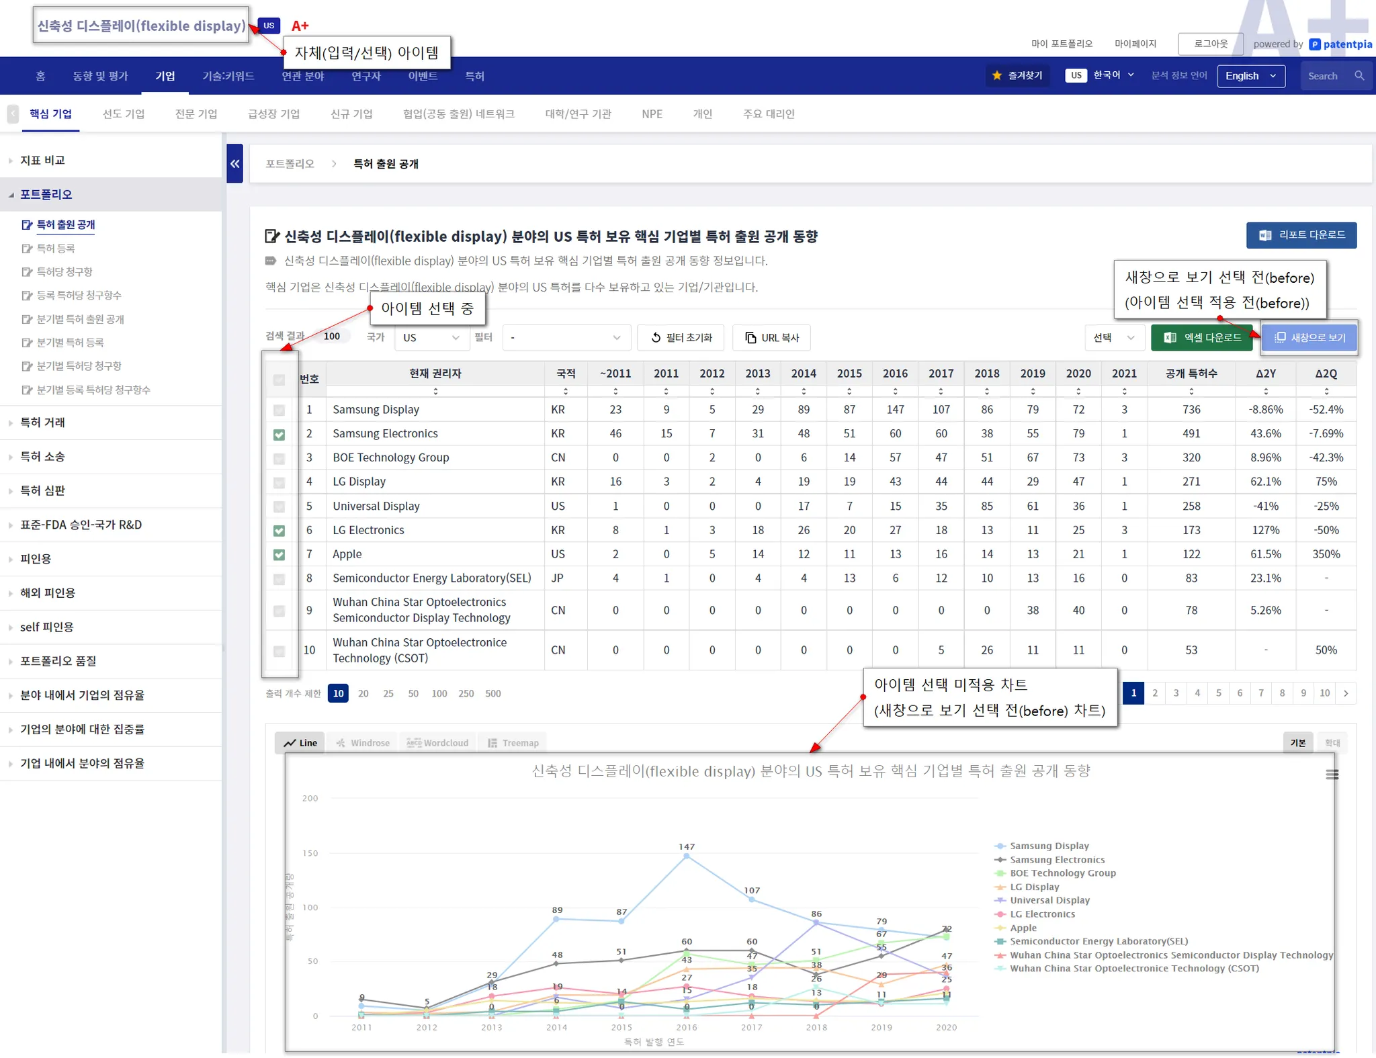The height and width of the screenshot is (1058, 1376).
Task: Click the 엑셀 다운로드 button
Action: pos(1202,338)
